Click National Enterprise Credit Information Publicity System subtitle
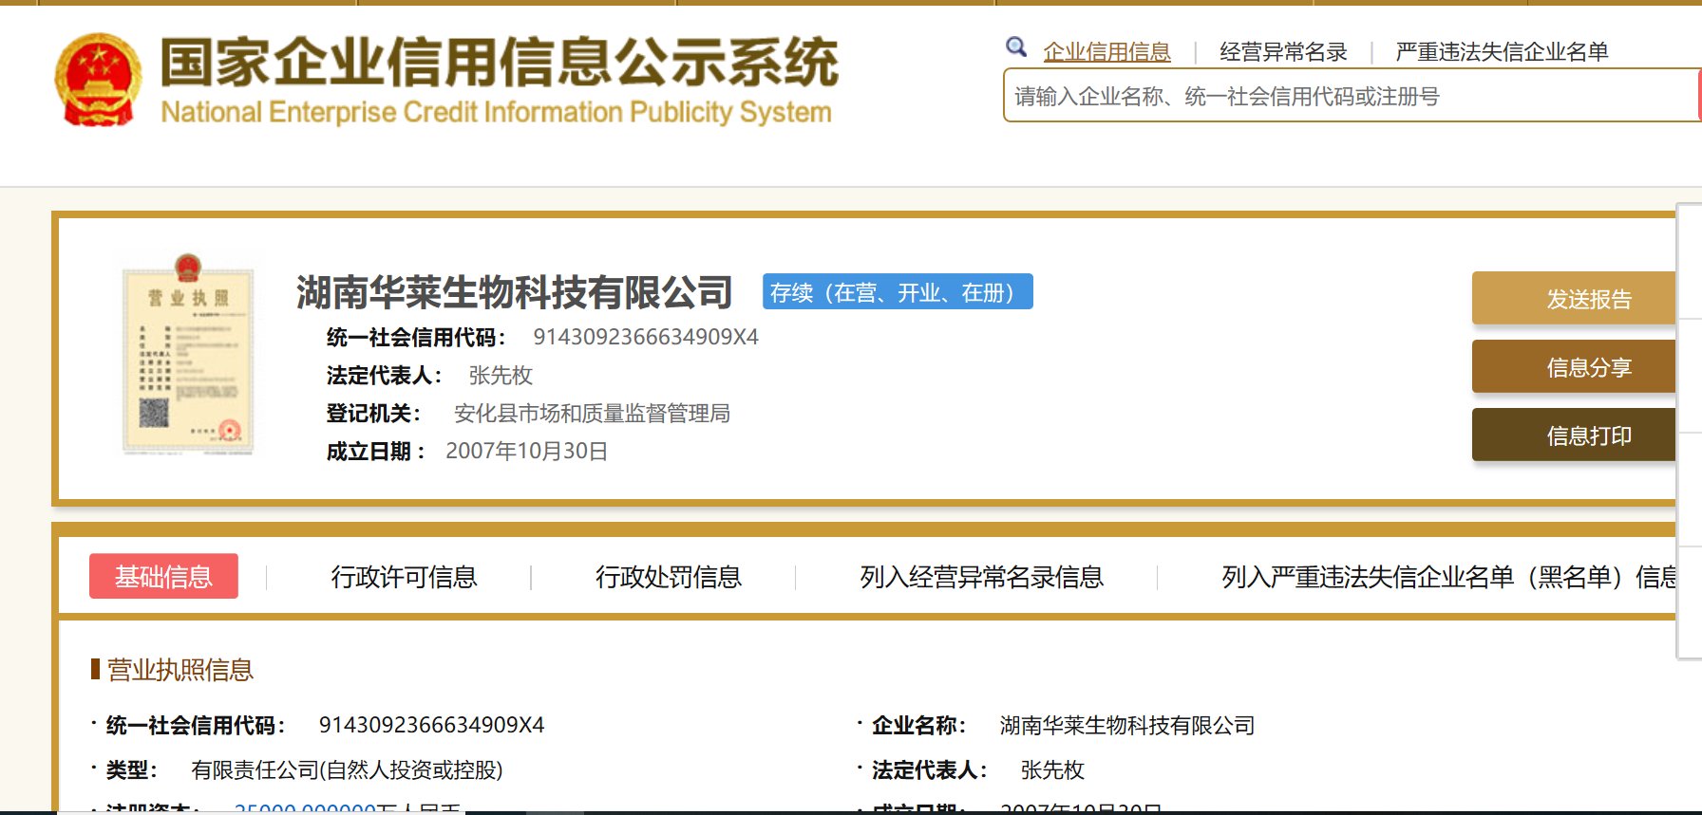Image resolution: width=1702 pixels, height=815 pixels. (496, 112)
